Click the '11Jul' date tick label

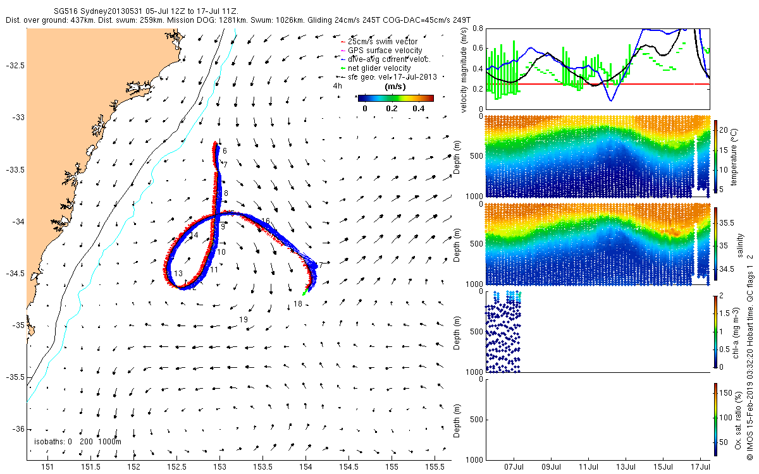588,467
